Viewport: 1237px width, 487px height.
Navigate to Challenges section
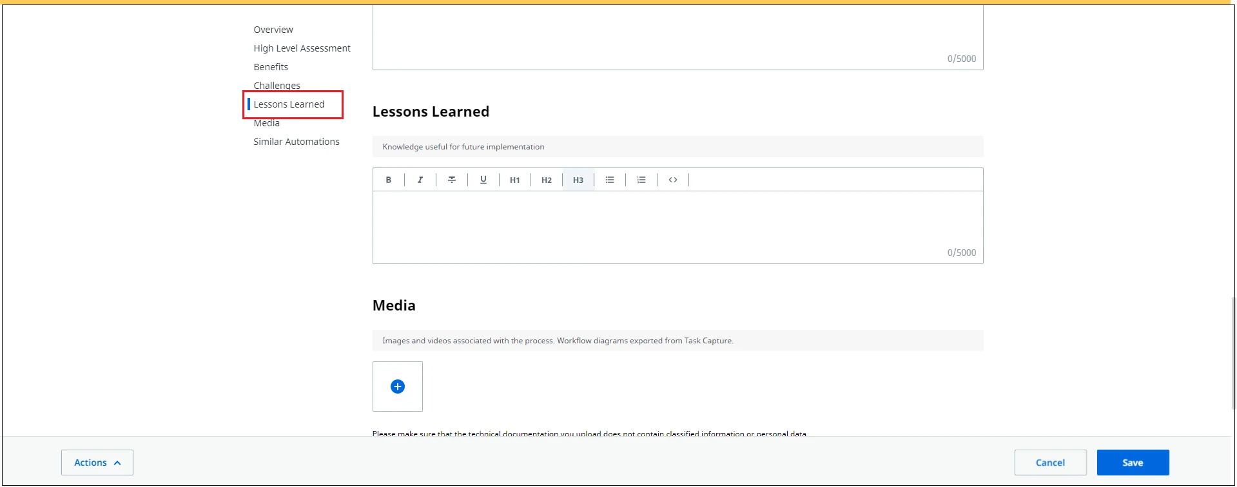click(x=277, y=86)
